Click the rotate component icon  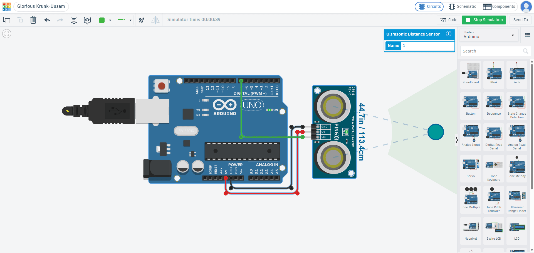pos(142,20)
